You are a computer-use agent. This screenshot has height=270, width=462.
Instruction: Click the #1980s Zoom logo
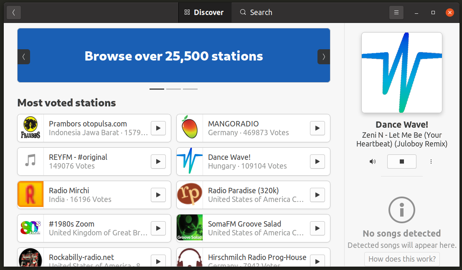(30, 228)
